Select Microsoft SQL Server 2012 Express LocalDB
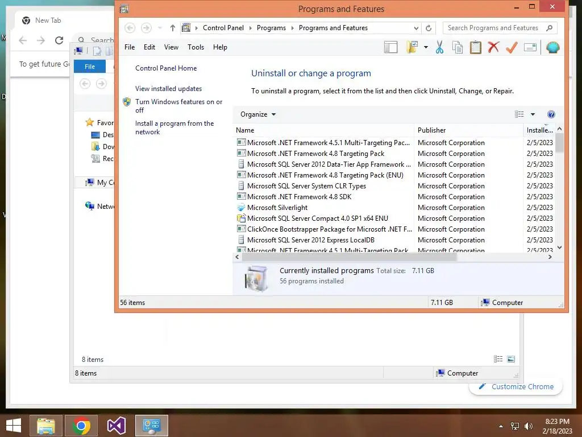Image resolution: width=582 pixels, height=437 pixels. 393,240
